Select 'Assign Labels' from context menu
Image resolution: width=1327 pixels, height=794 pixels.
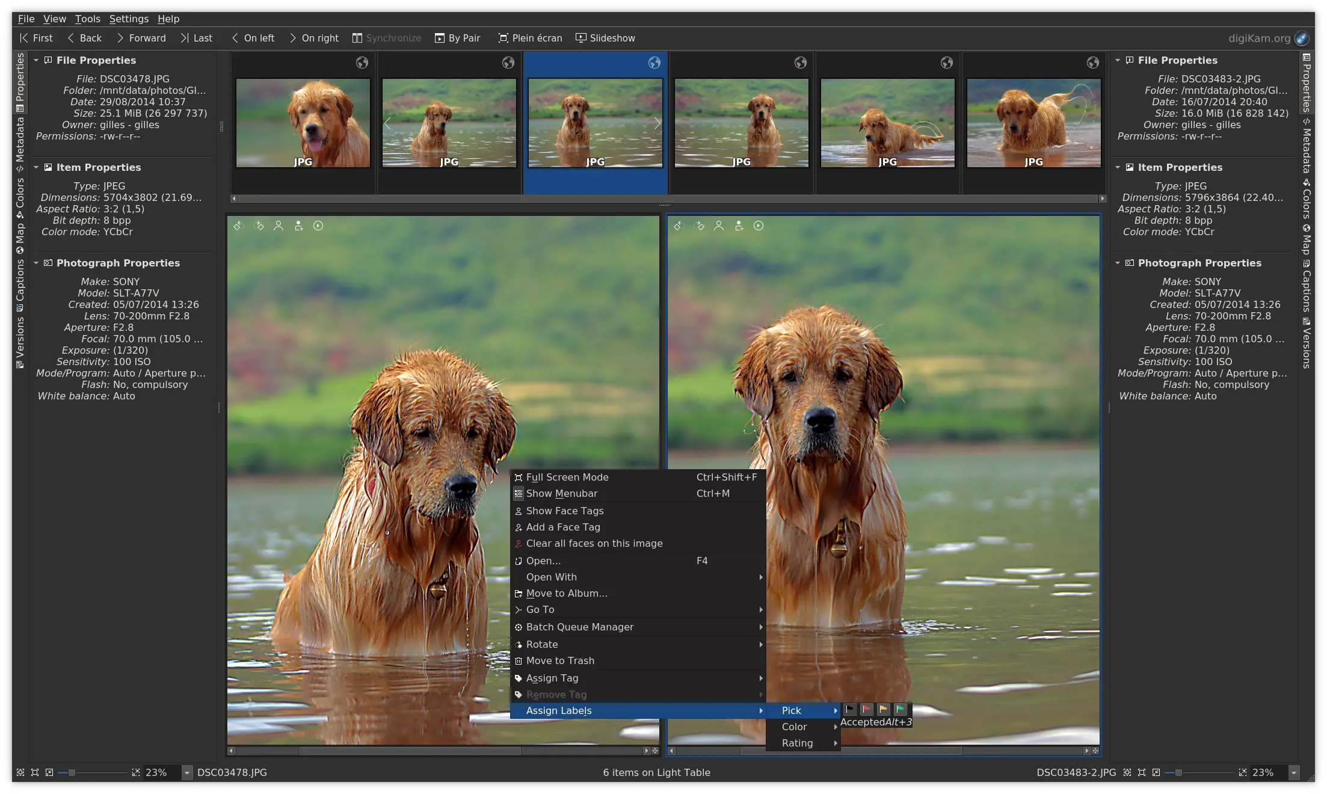pos(559,710)
